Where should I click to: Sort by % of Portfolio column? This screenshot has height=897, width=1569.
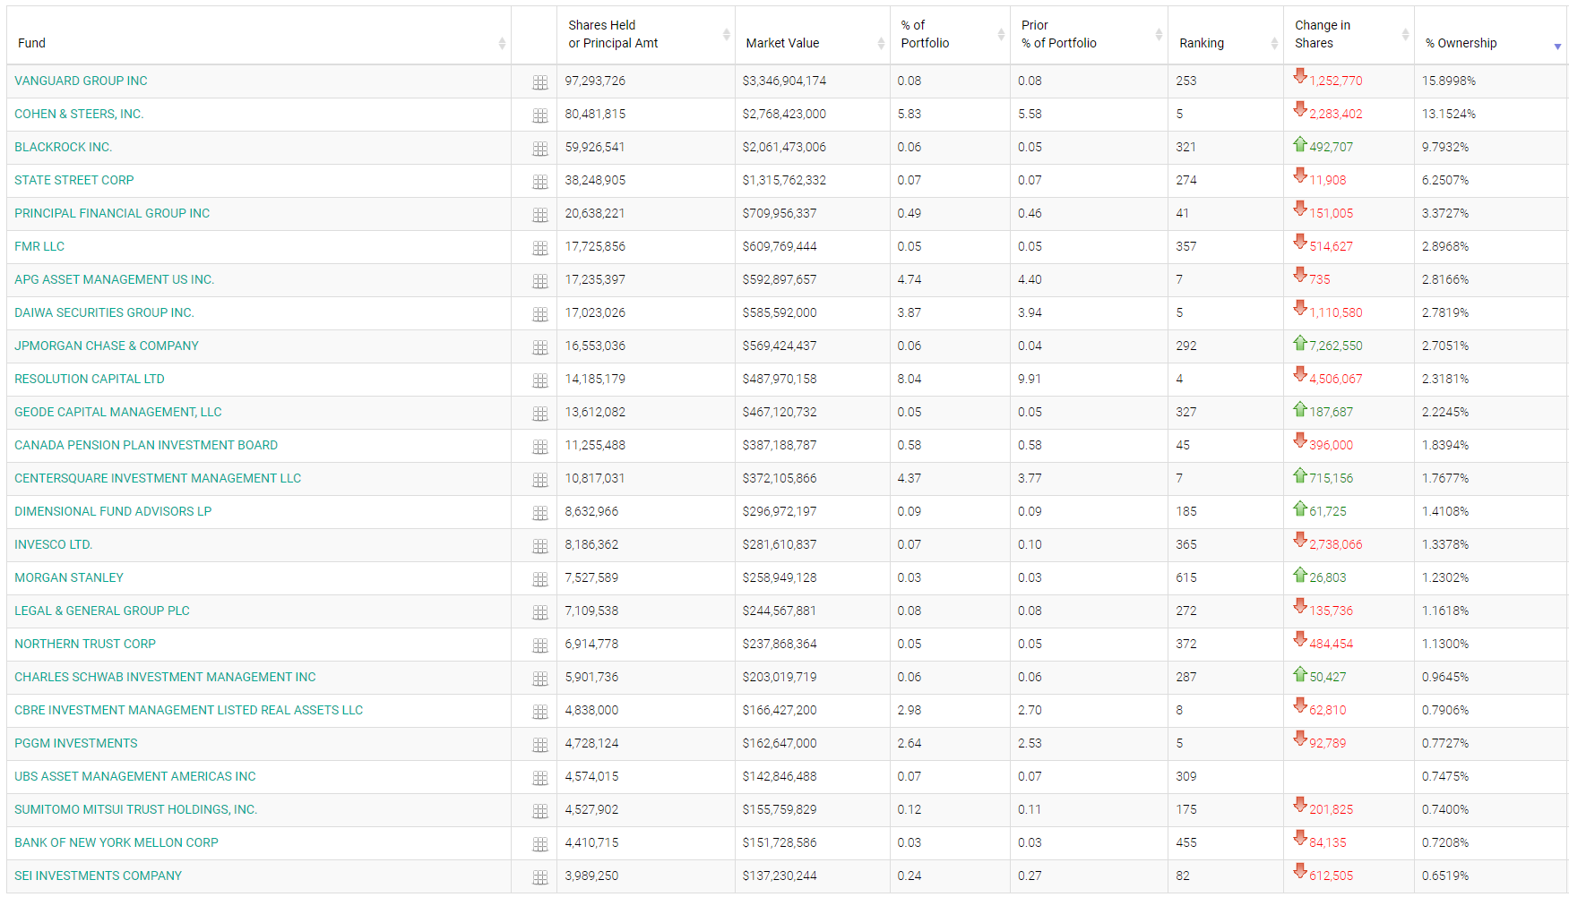(x=950, y=35)
